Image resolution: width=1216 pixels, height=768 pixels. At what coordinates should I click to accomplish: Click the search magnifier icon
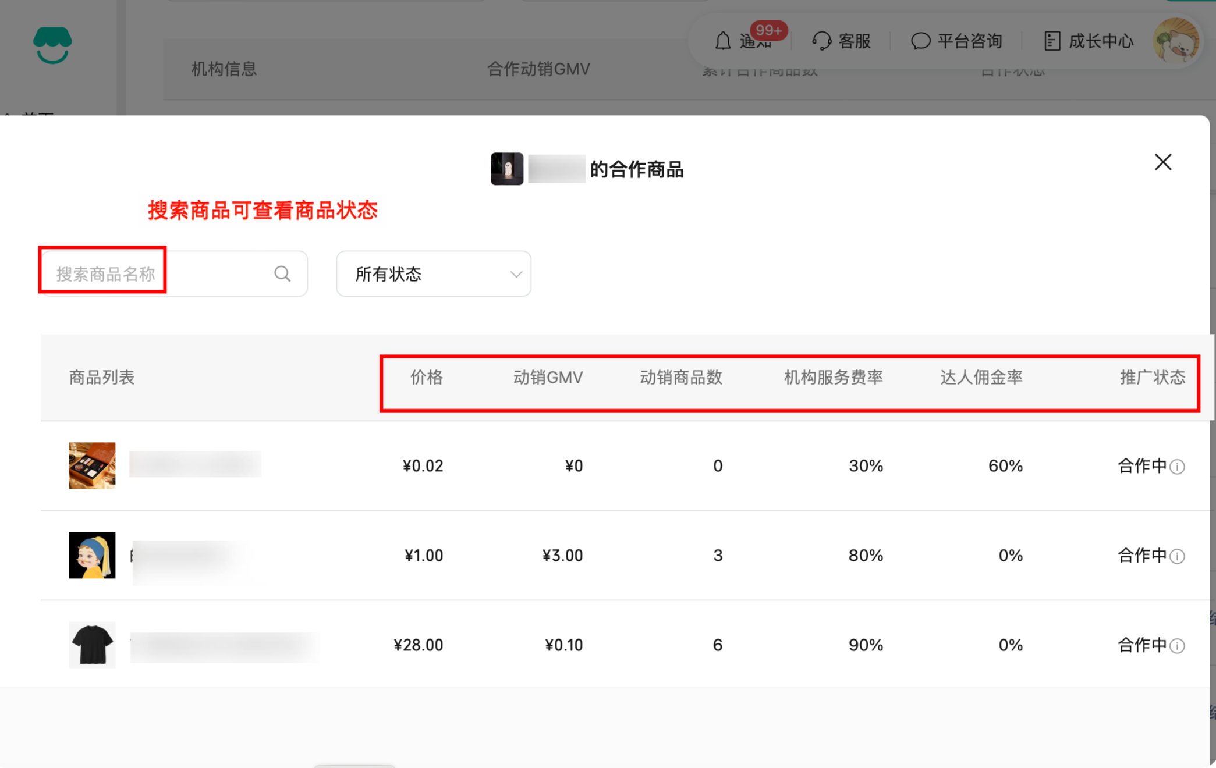[282, 273]
